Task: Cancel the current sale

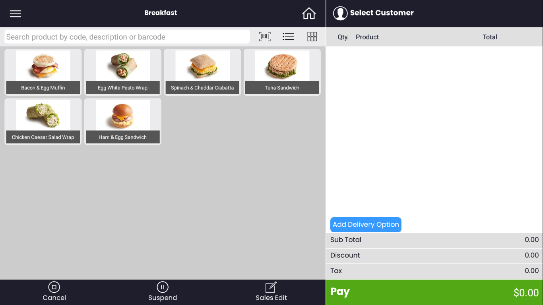Action: point(54,292)
